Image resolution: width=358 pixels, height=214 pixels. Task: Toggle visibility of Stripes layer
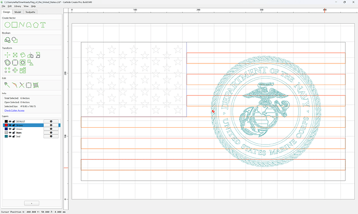click(10, 125)
